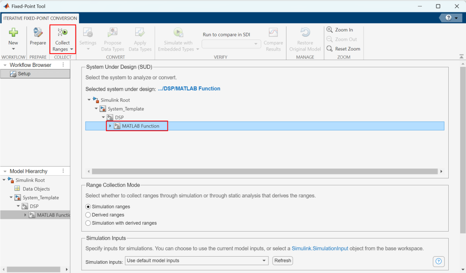Select the Derived ranges radio button
This screenshot has width=466, height=273.
[88, 215]
